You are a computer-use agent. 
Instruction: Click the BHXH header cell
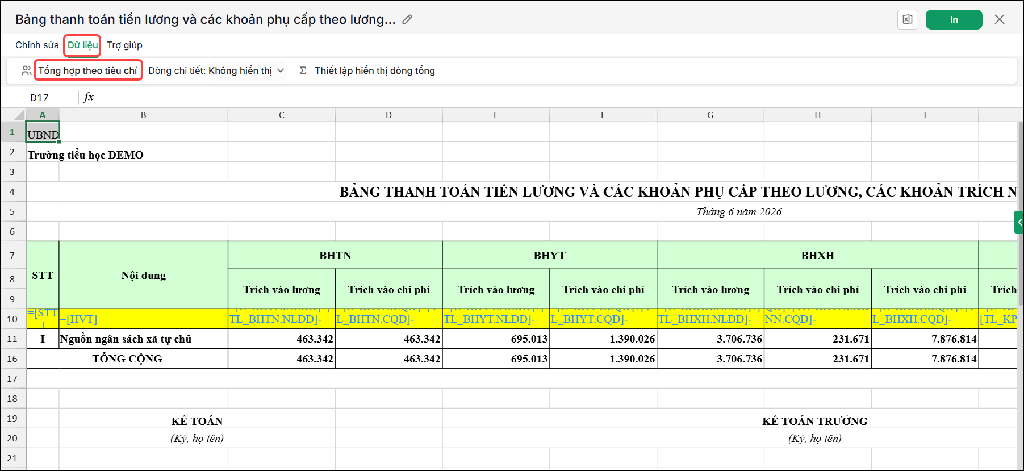[817, 255]
